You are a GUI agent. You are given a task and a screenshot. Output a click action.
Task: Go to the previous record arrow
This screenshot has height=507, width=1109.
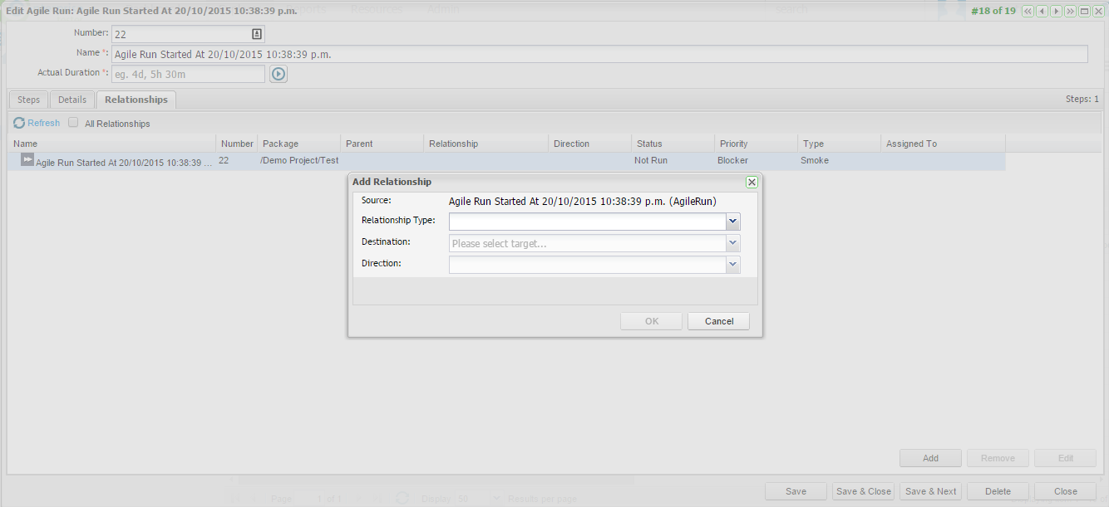point(1042,11)
